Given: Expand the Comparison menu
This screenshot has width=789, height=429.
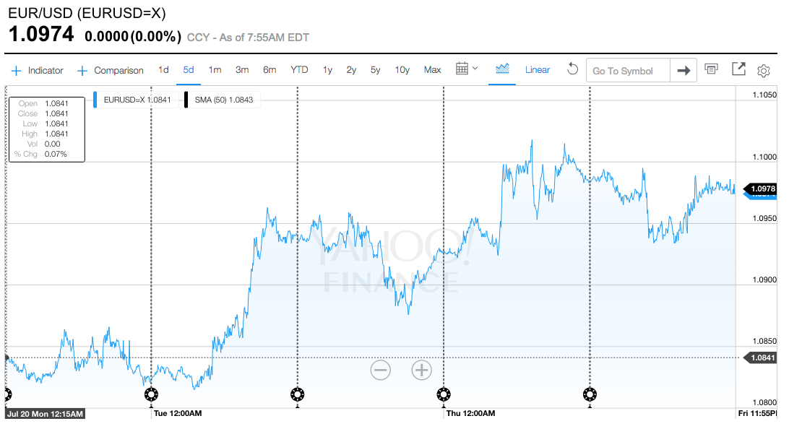Looking at the screenshot, I should pyautogui.click(x=111, y=71).
